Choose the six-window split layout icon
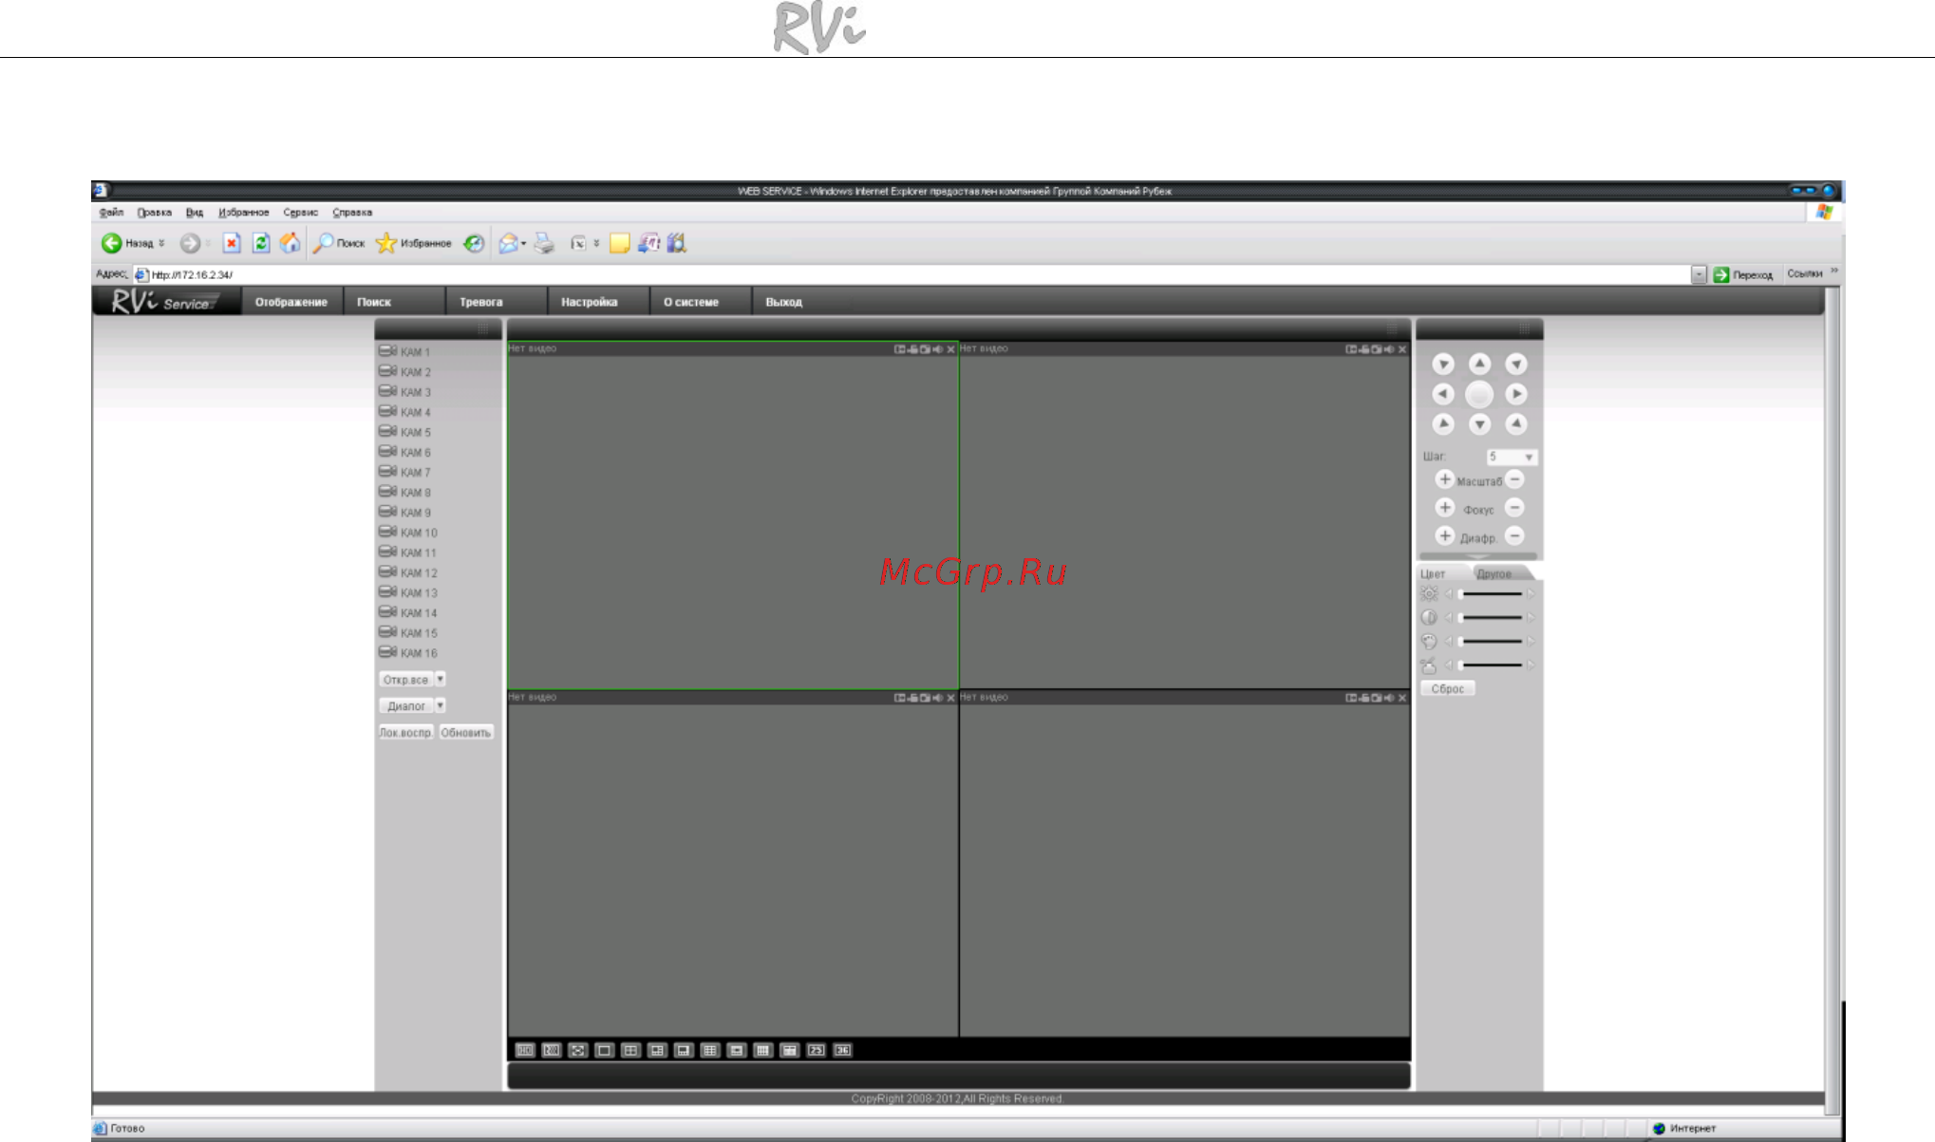The height and width of the screenshot is (1142, 1935). (657, 1050)
